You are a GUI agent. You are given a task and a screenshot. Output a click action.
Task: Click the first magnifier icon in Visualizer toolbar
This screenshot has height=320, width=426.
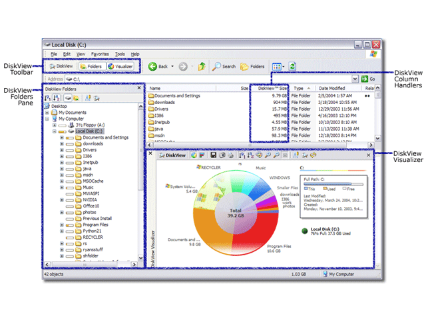(268, 155)
